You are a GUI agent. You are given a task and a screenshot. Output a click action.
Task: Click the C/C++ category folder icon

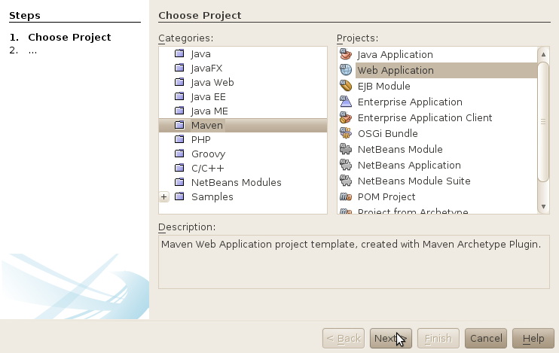[x=179, y=167]
